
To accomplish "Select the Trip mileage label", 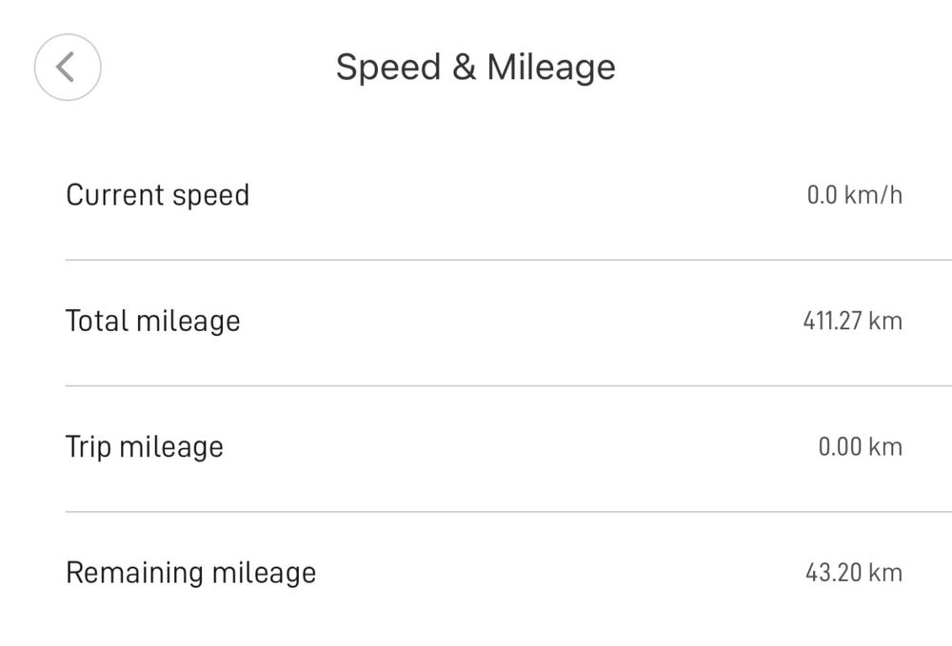I will [x=144, y=446].
